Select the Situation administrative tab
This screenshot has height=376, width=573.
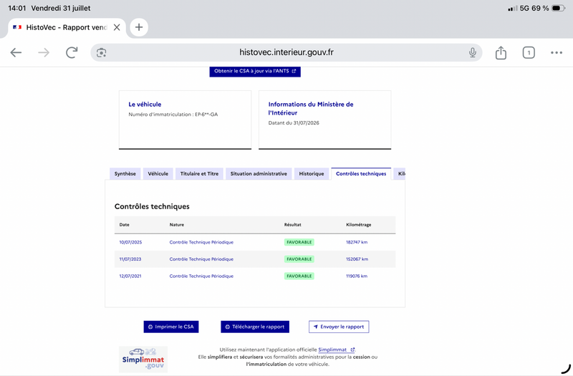click(259, 173)
